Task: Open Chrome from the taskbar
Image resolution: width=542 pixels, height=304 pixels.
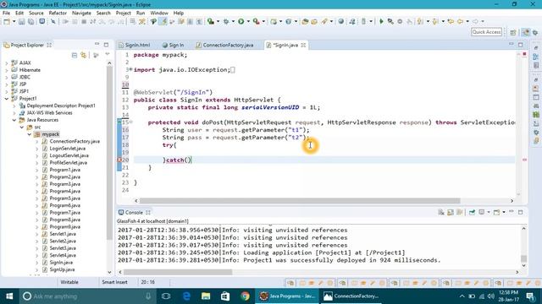Action: coord(245,296)
